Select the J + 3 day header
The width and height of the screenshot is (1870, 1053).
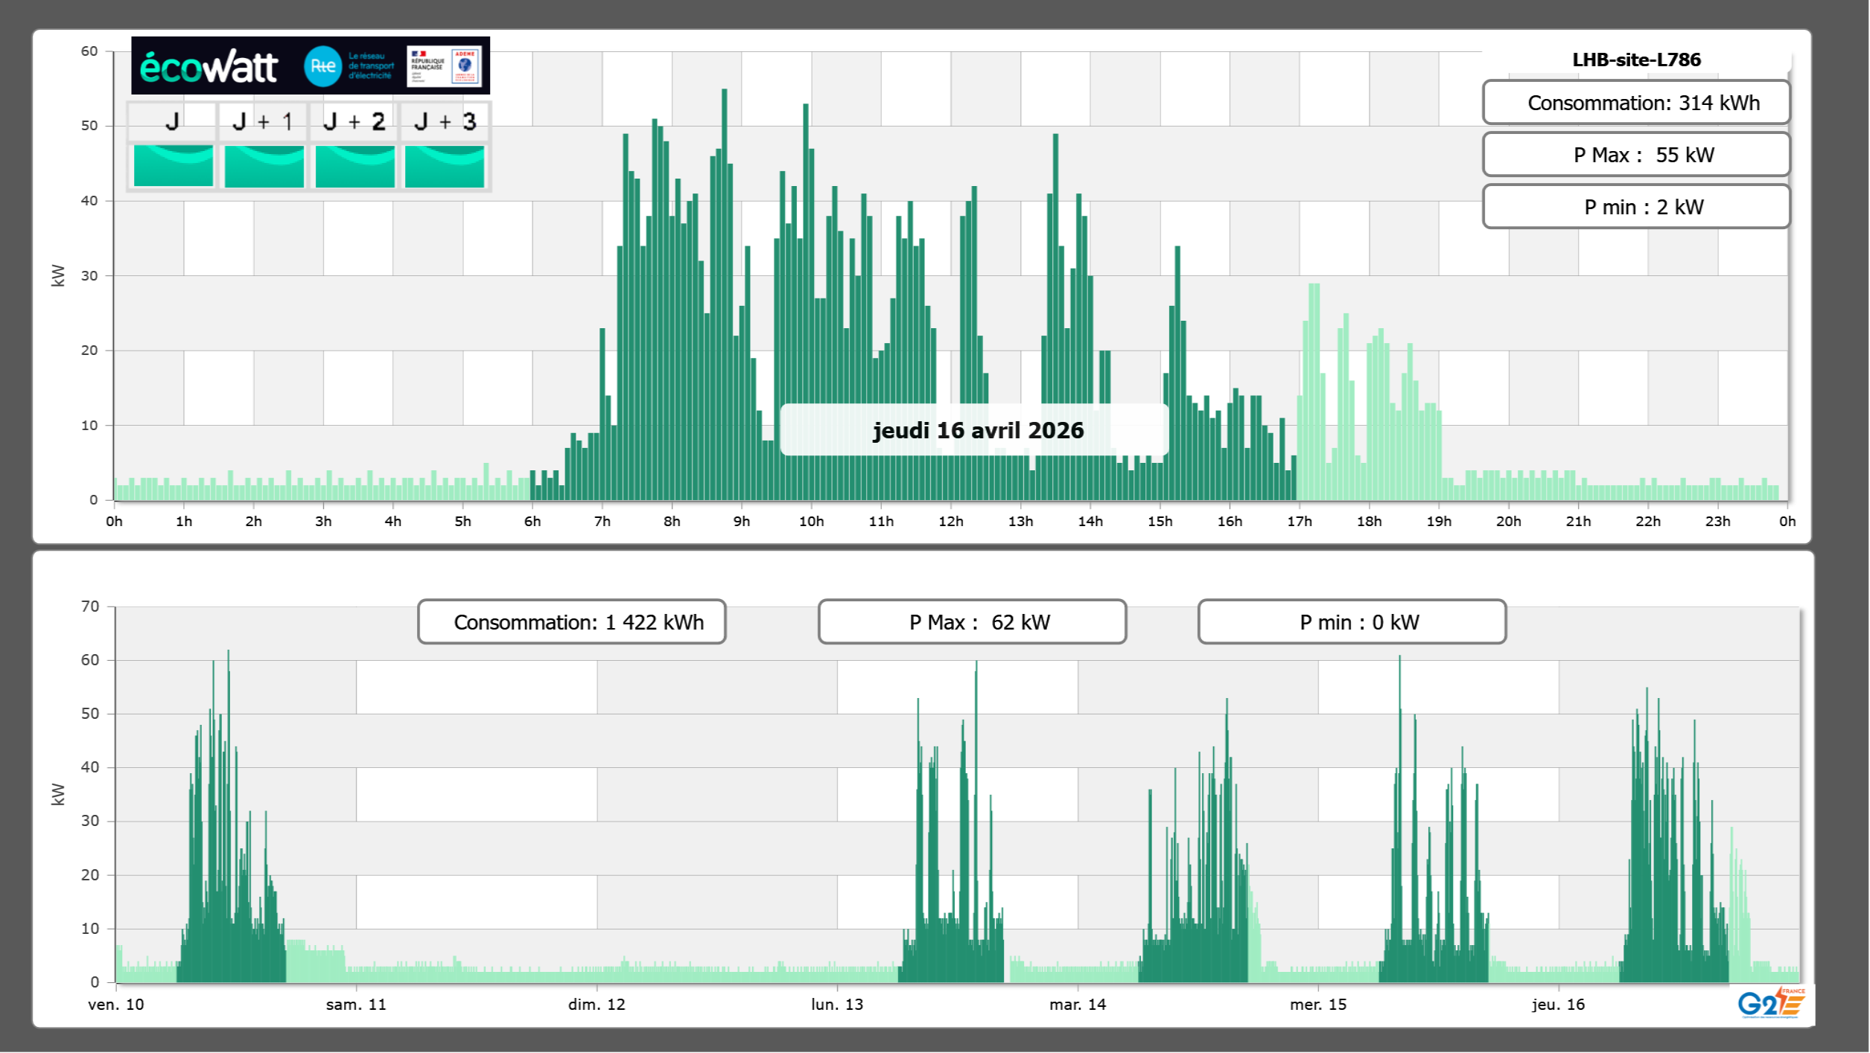click(445, 121)
